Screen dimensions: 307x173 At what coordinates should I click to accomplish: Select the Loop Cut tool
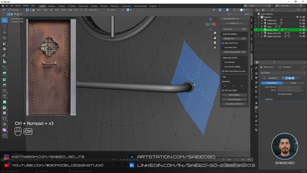click(x=4, y=91)
